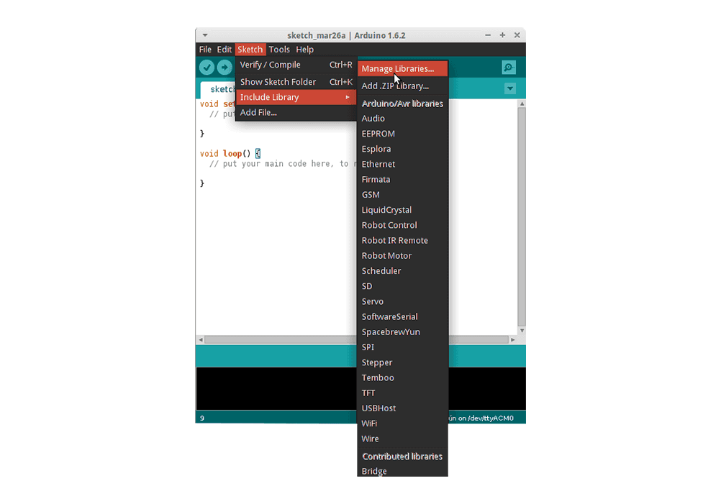Viewport: 721px width, 504px height.
Task: Open the Serial Monitor magnifier icon
Action: [509, 67]
